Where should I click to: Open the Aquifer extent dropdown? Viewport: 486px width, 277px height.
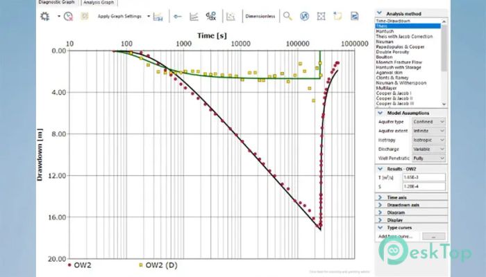428,131
